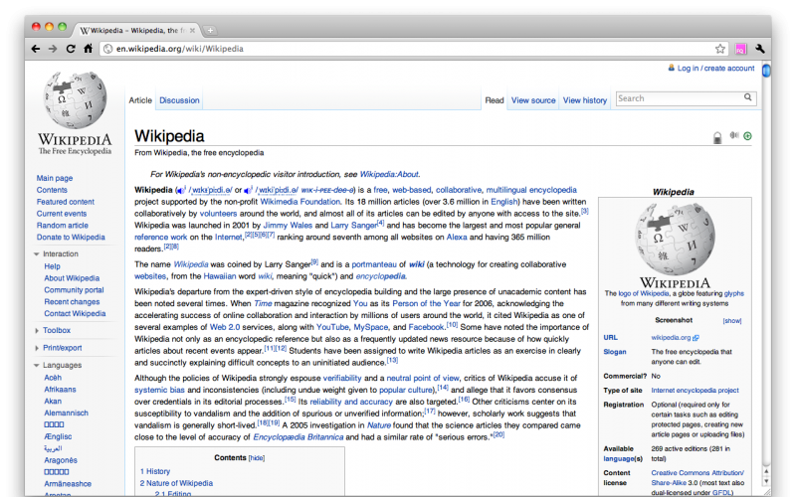Open the Encyclopædia Britannica link

coord(298,437)
